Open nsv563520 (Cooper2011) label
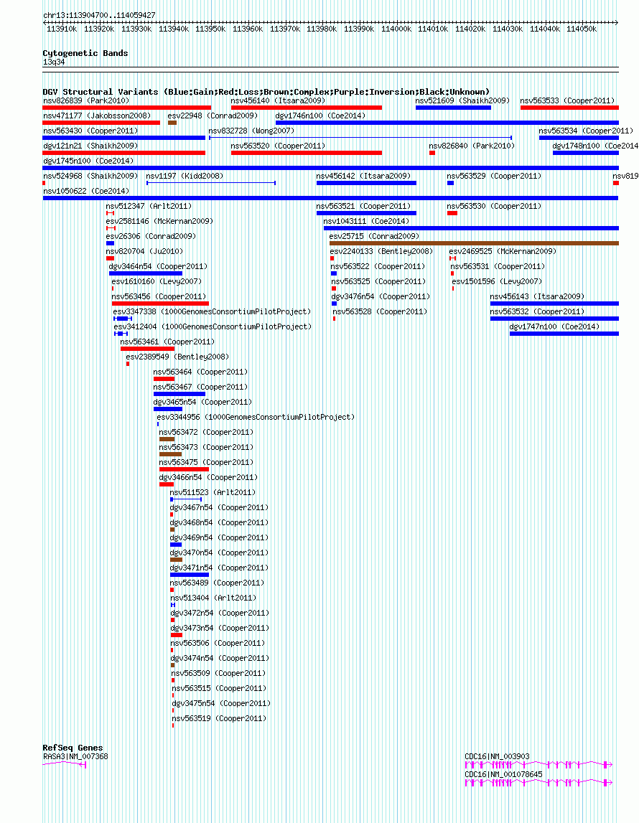 279,146
